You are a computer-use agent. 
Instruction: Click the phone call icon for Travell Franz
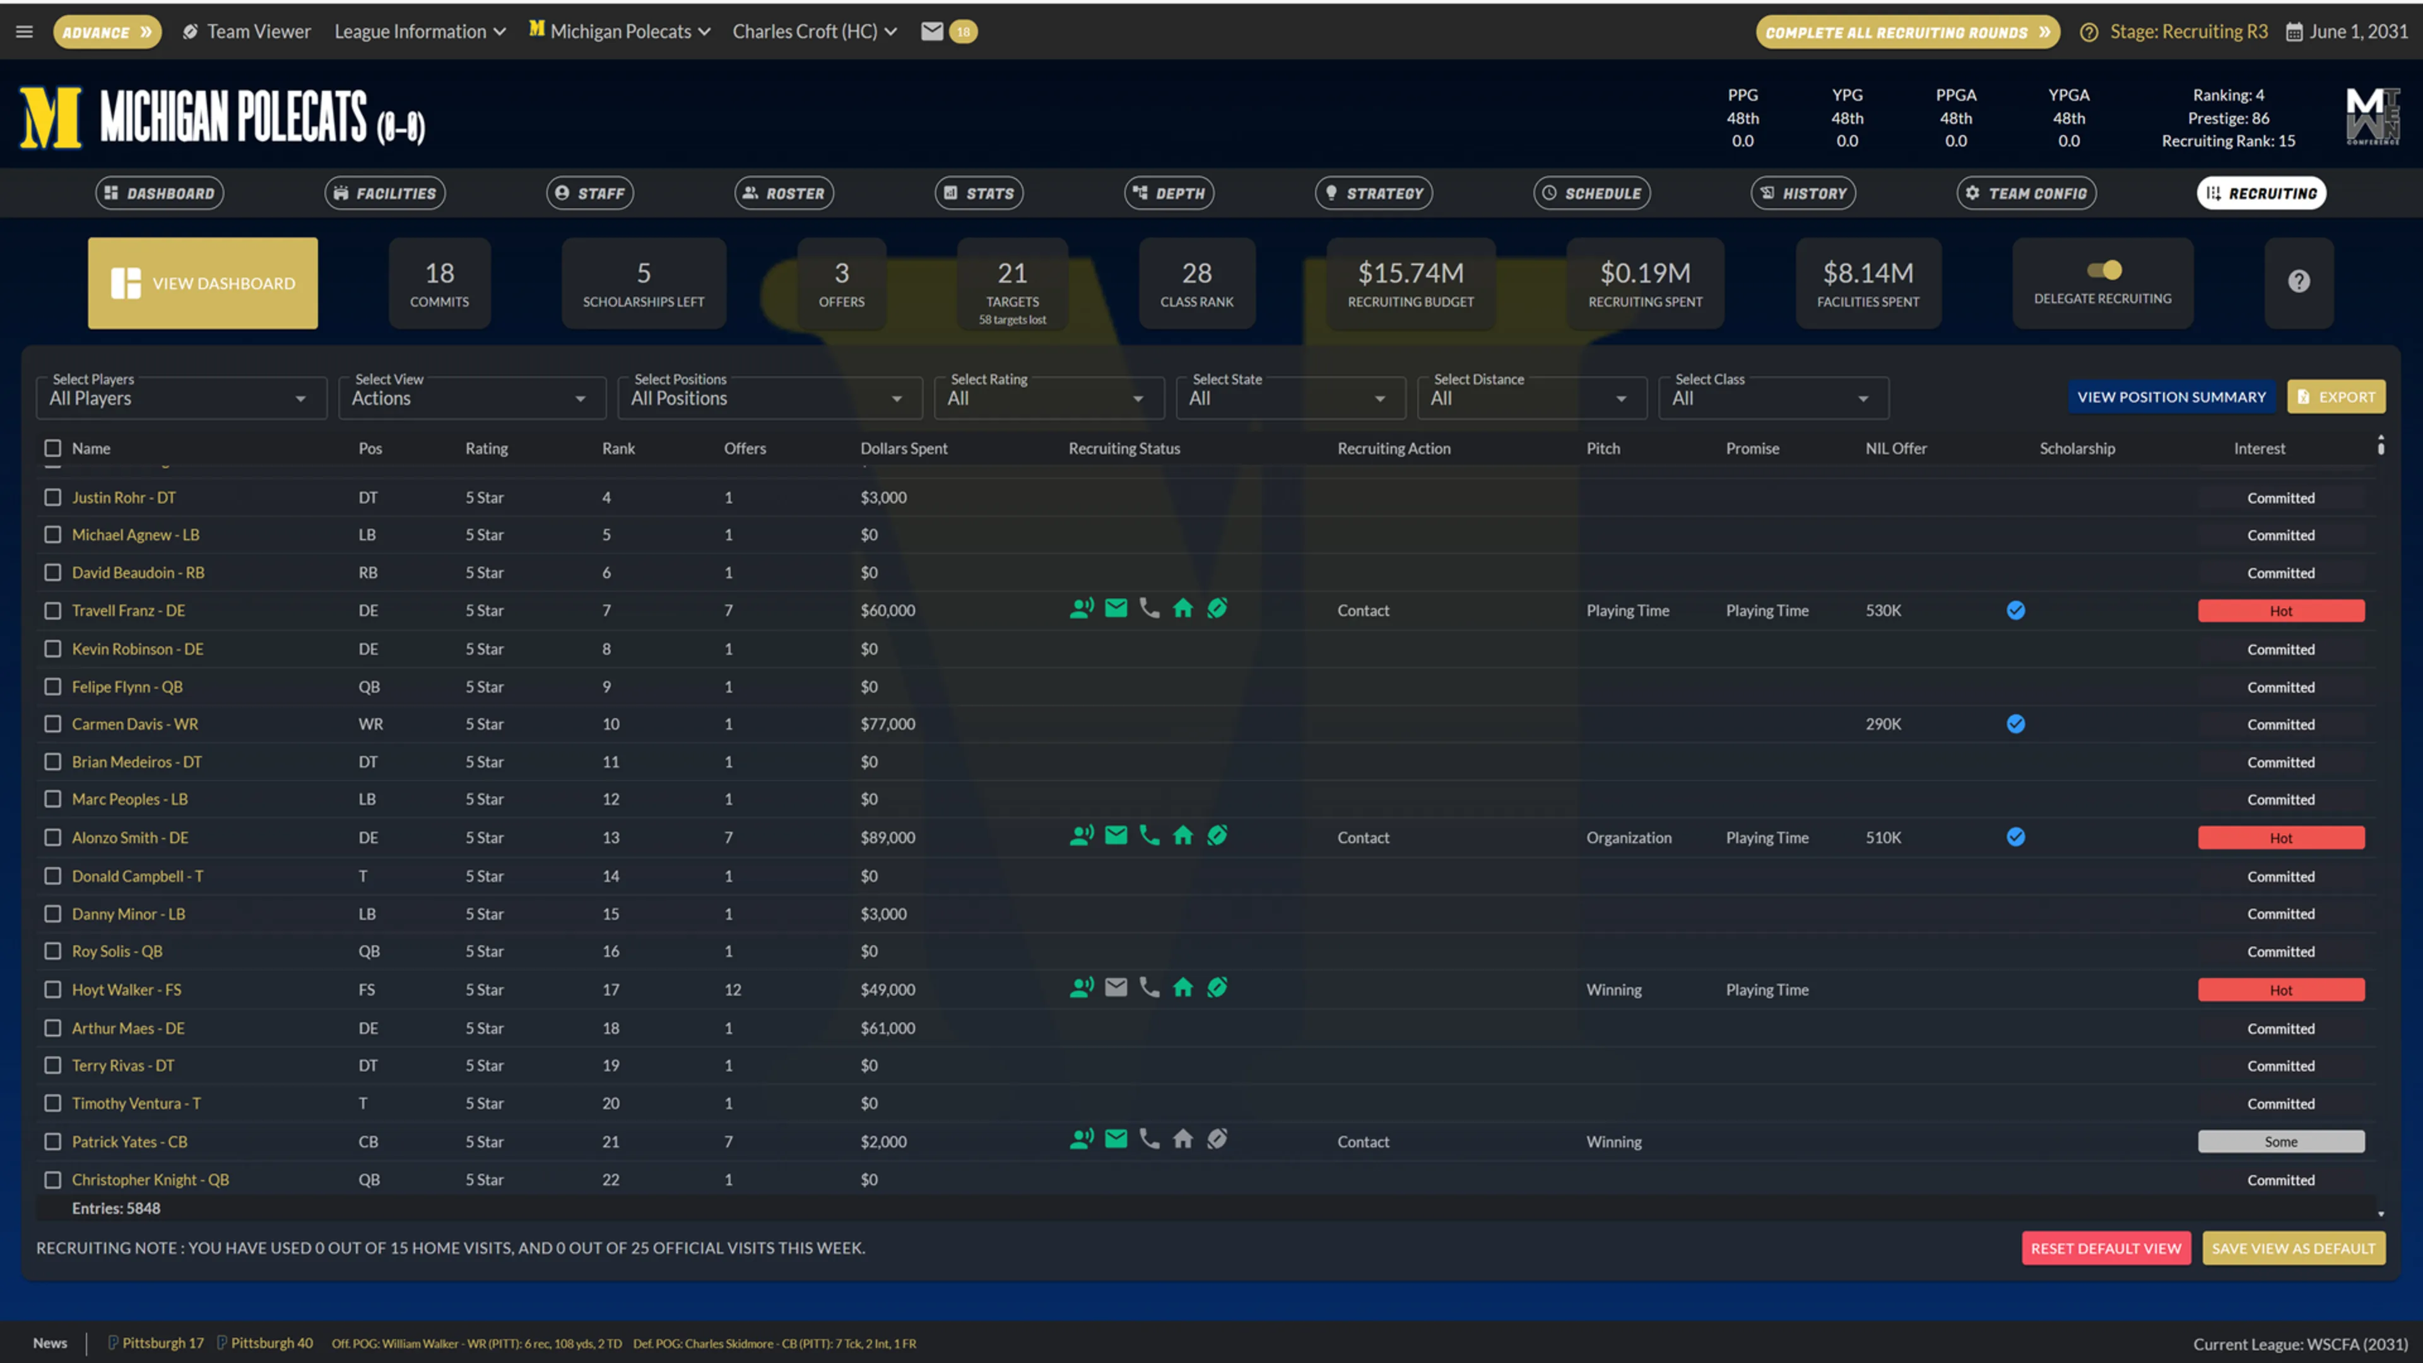coord(1148,608)
